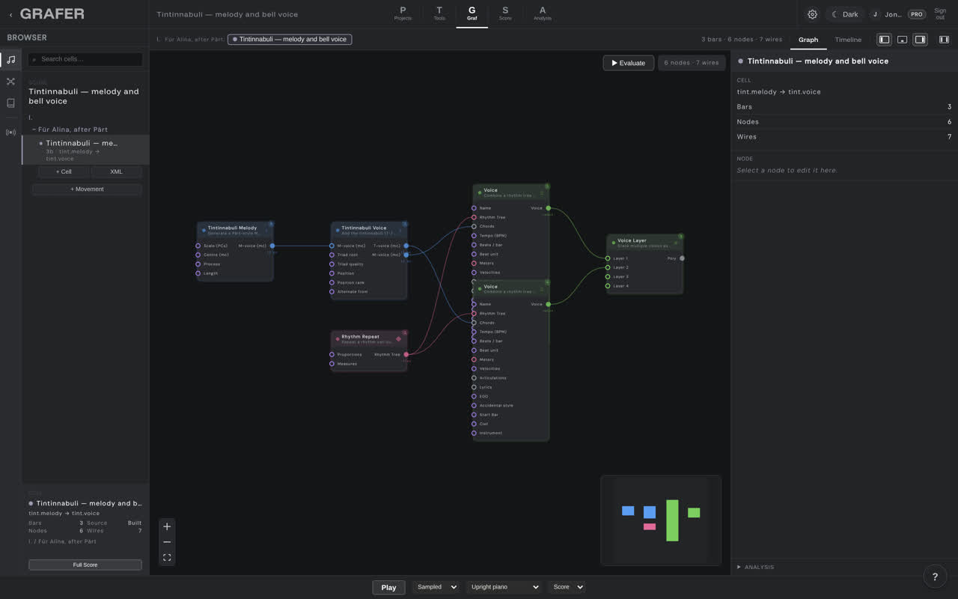Open the live broadcast sidebar panel
Image resolution: width=958 pixels, height=599 pixels.
click(10, 133)
